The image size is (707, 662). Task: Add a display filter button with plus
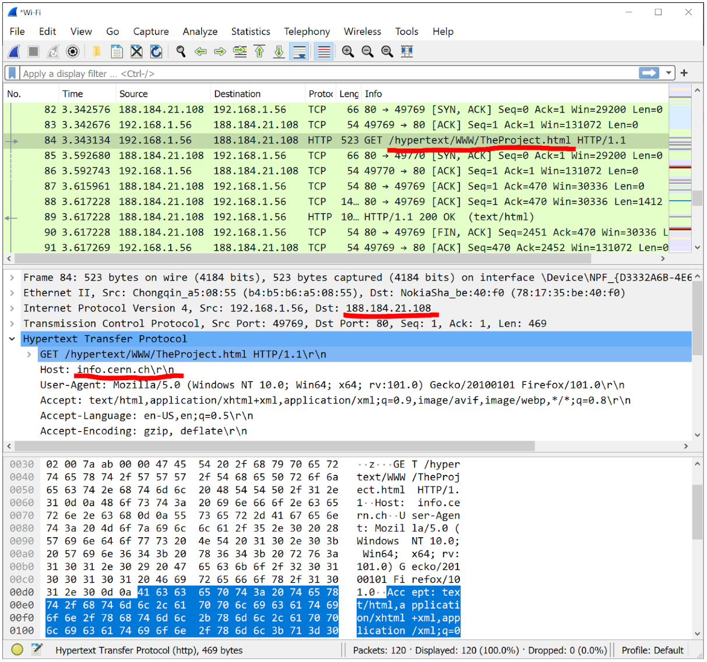click(x=684, y=73)
